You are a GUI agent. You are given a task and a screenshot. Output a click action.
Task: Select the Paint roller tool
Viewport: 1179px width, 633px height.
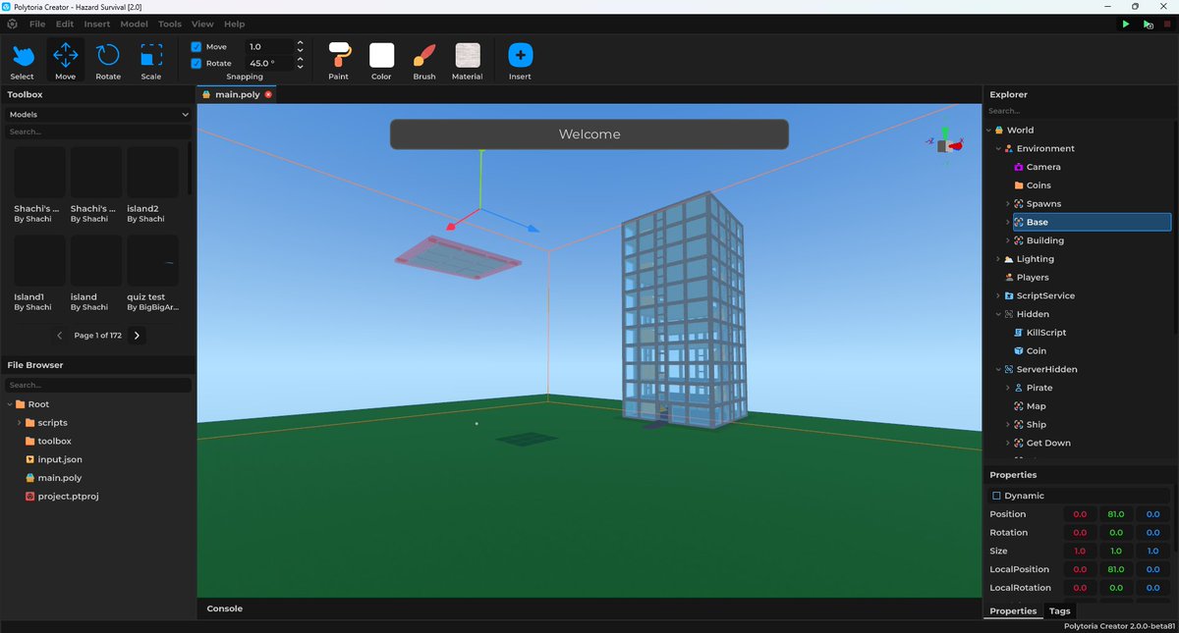click(x=339, y=61)
